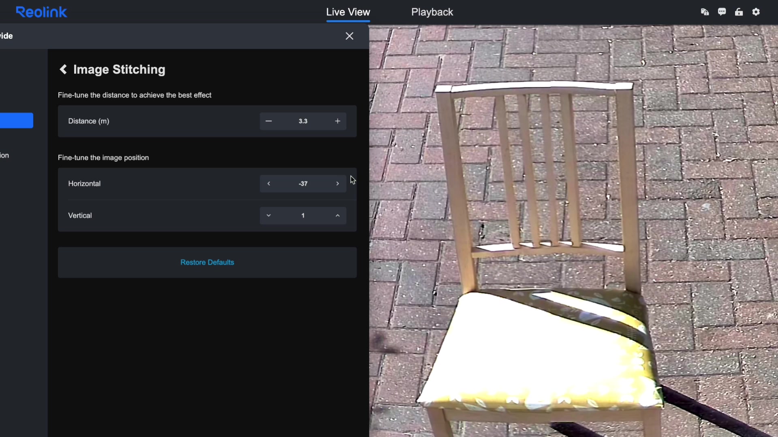This screenshot has width=778, height=437.
Task: Go back using the Image Stitching back arrow
Action: point(63,69)
